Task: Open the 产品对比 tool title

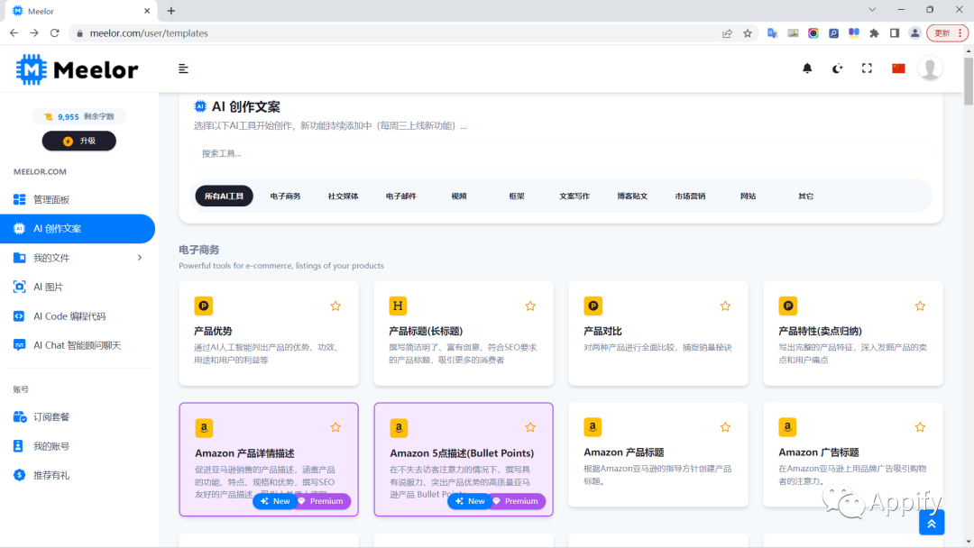Action: [602, 332]
